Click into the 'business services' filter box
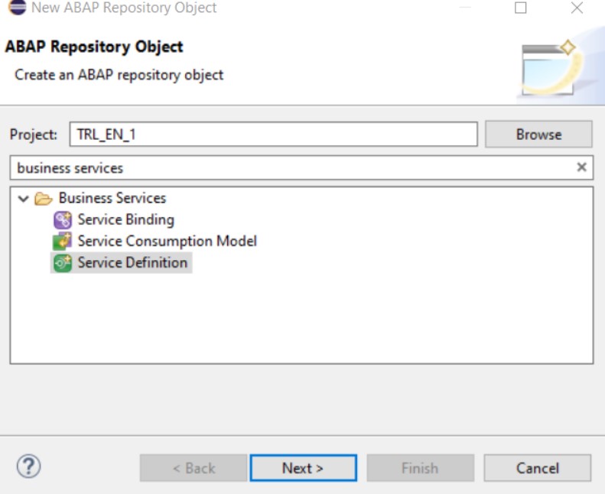This screenshot has height=494, width=605. [291, 167]
